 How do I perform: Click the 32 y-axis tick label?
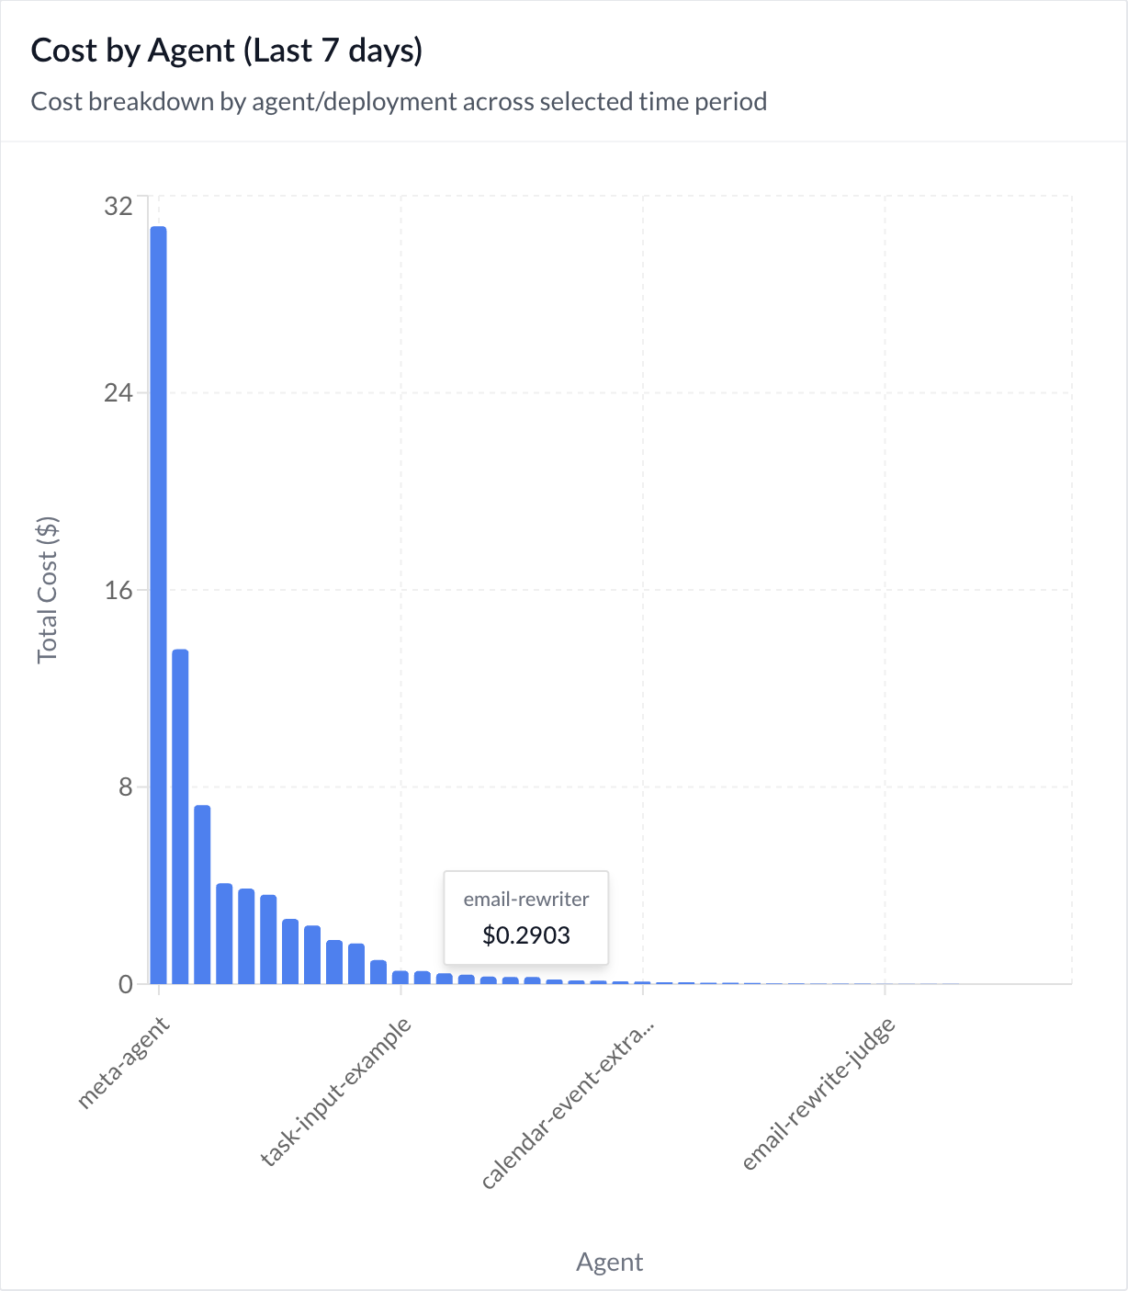[x=118, y=206]
